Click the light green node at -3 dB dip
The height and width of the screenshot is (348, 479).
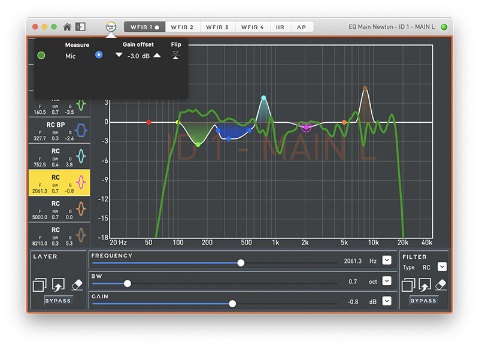click(x=198, y=144)
